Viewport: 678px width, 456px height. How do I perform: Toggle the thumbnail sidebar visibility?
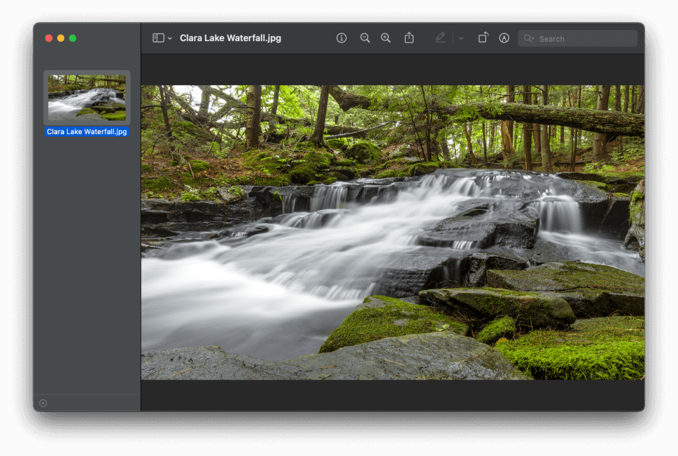157,38
